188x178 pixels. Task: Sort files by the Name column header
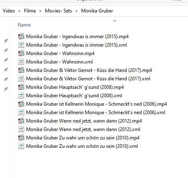click(24, 25)
